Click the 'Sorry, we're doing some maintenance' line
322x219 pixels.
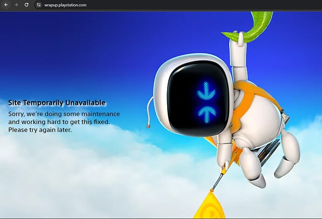click(x=64, y=114)
